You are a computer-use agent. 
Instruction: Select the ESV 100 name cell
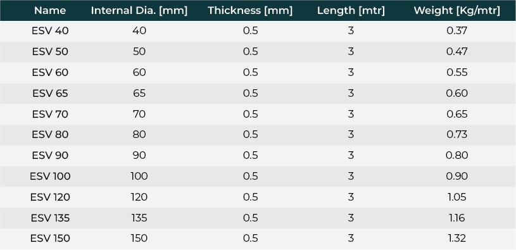click(50, 177)
